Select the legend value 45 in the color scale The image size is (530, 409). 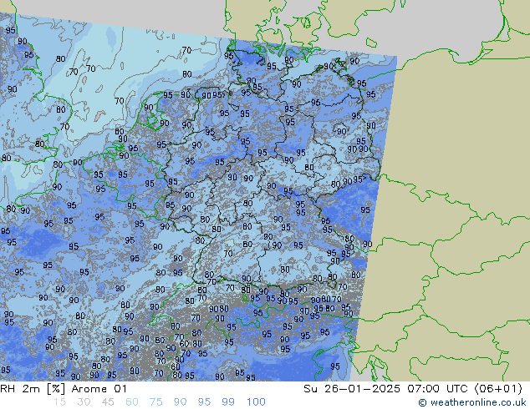coord(108,402)
